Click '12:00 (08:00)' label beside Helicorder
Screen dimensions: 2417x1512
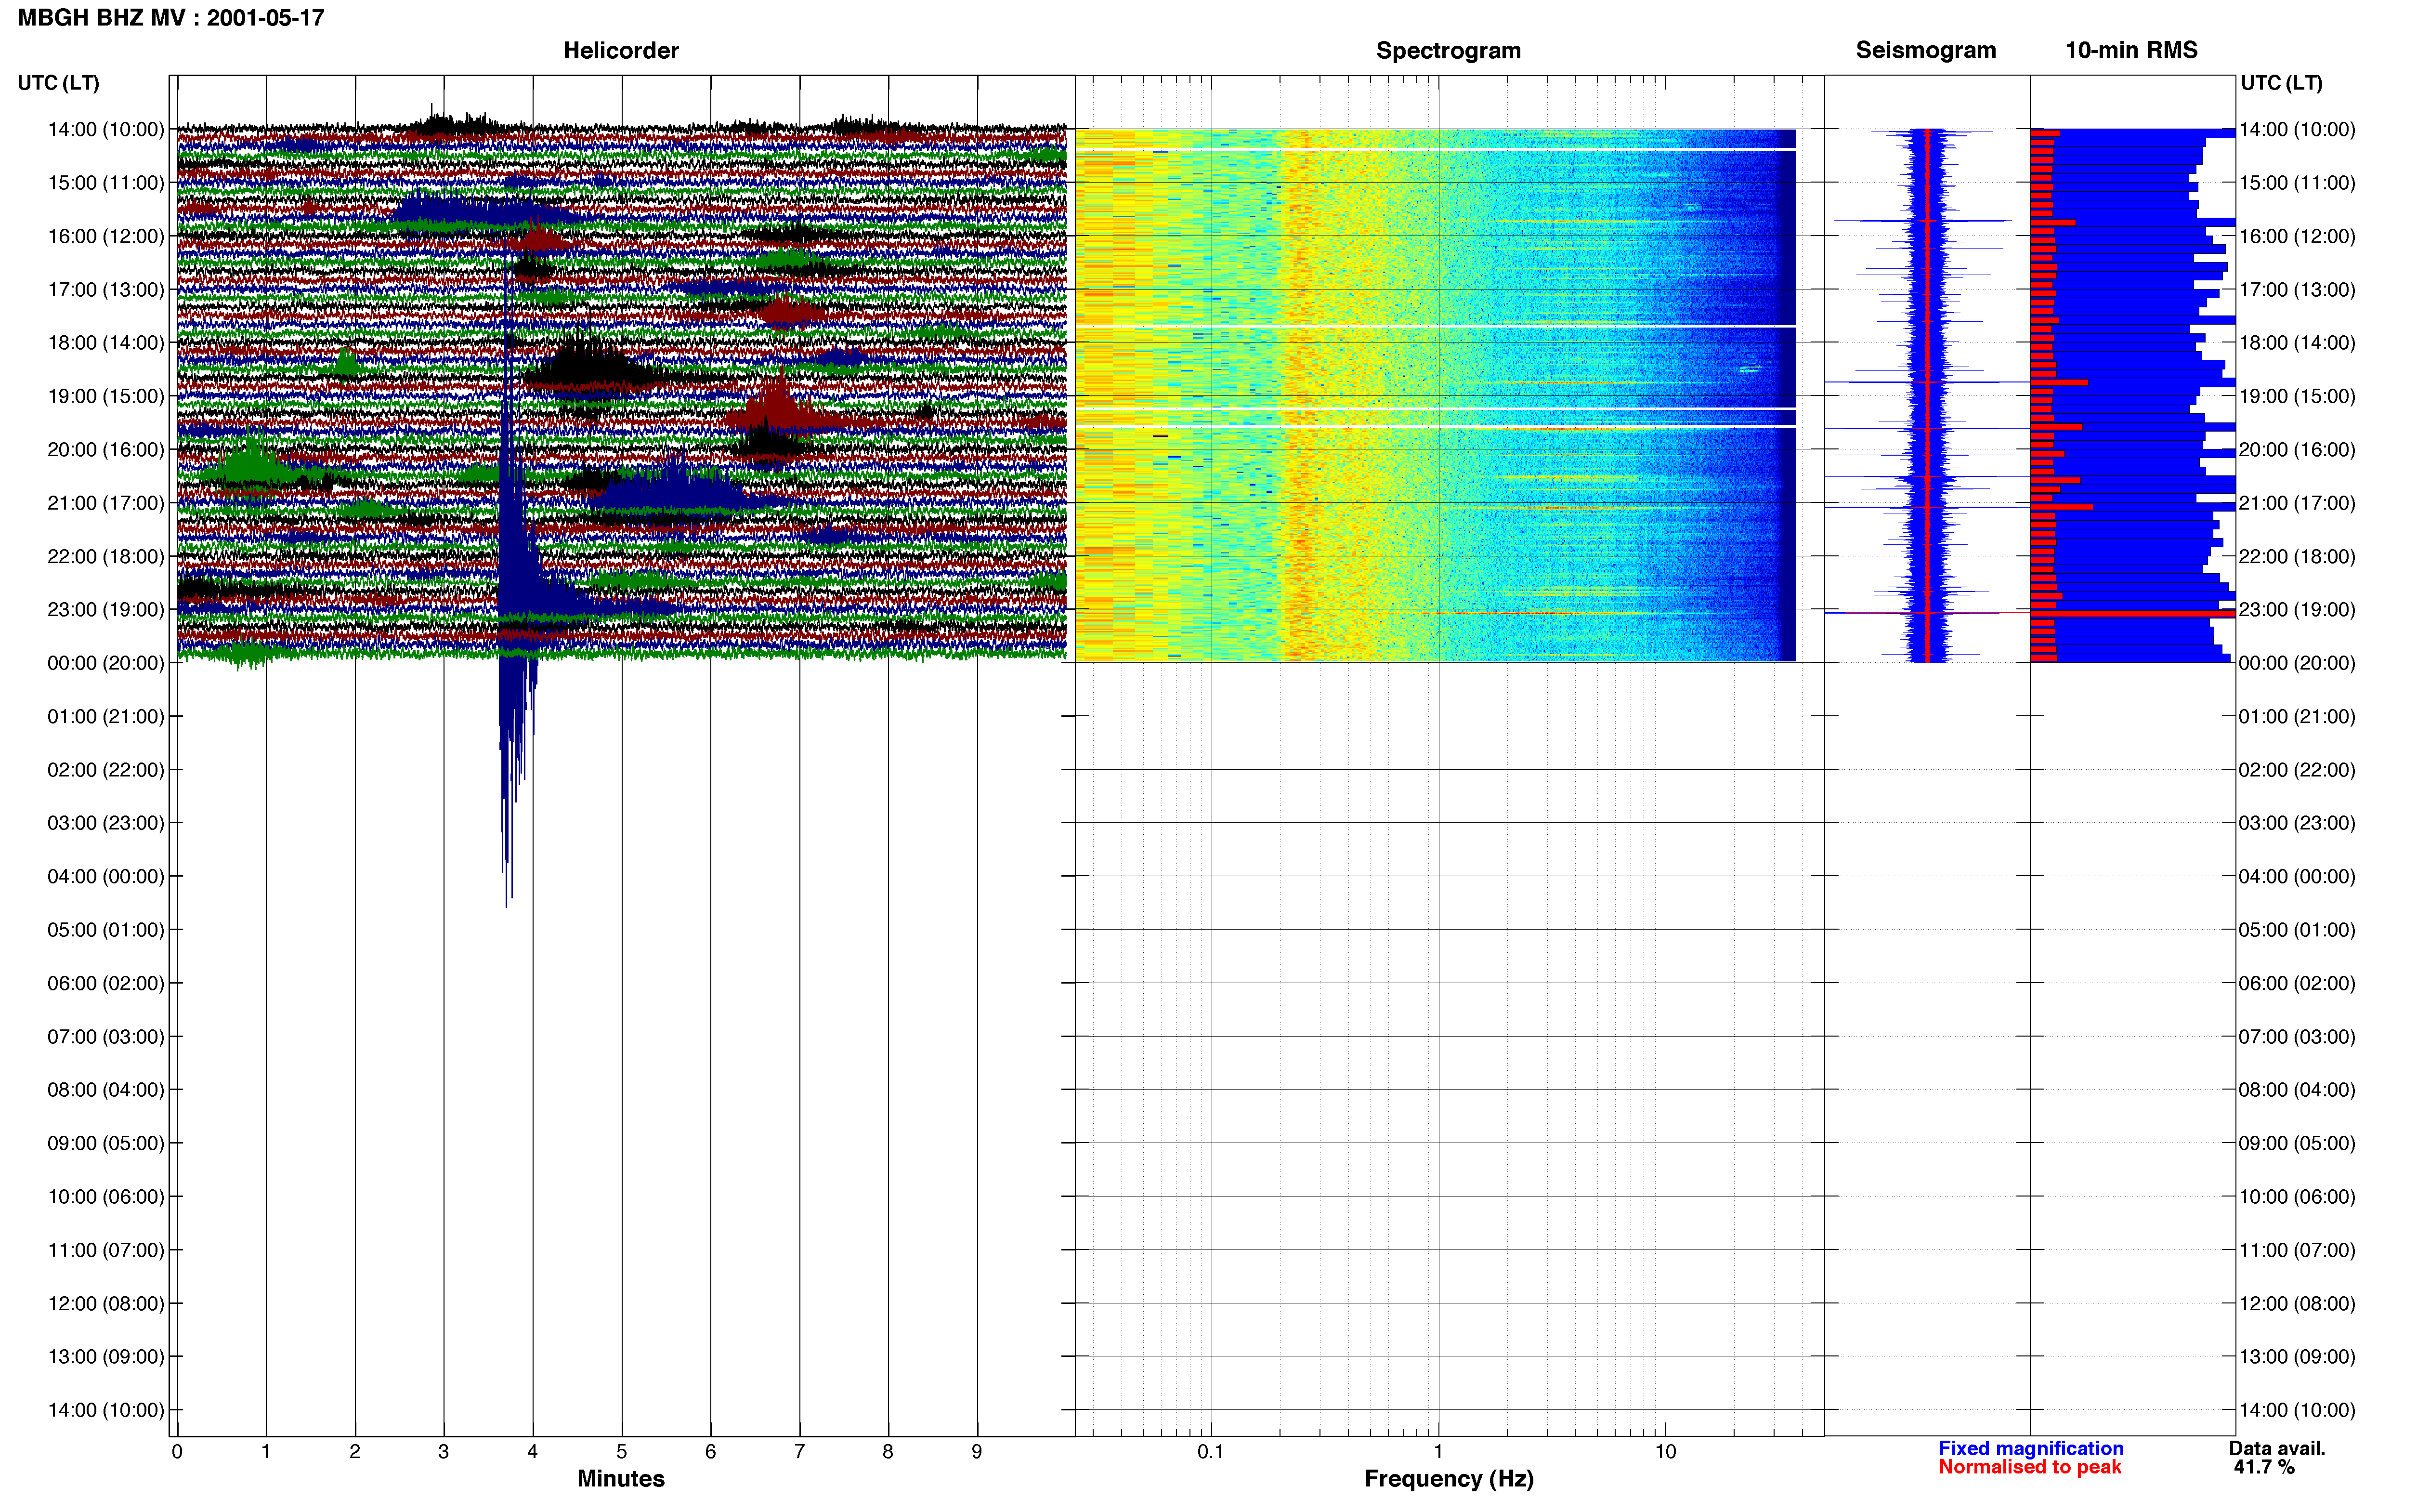point(106,1304)
